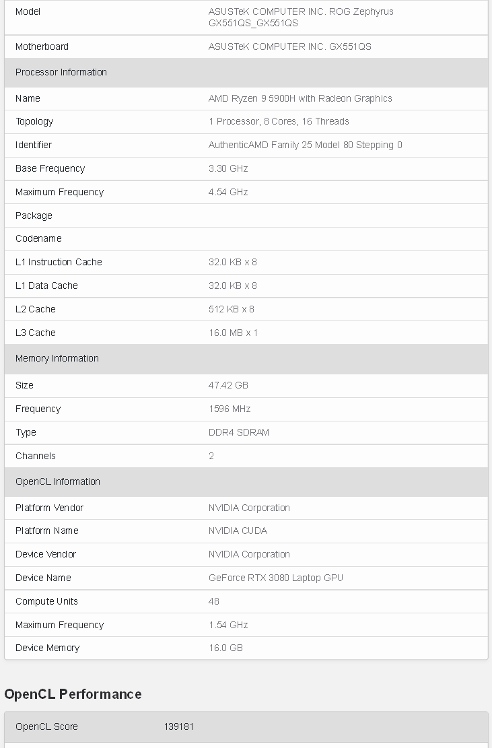Select the AMD Ryzen 9 5900H name value
492x748 pixels.
[300, 98]
